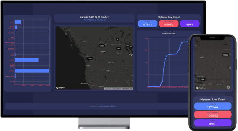Click the desktop Cases card showing 117344
Viewport: 238px width, 131px height.
(148, 24)
